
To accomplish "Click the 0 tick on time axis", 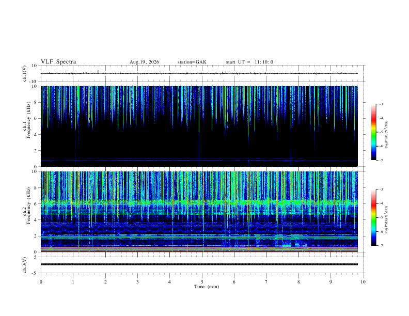I will click(41, 282).
